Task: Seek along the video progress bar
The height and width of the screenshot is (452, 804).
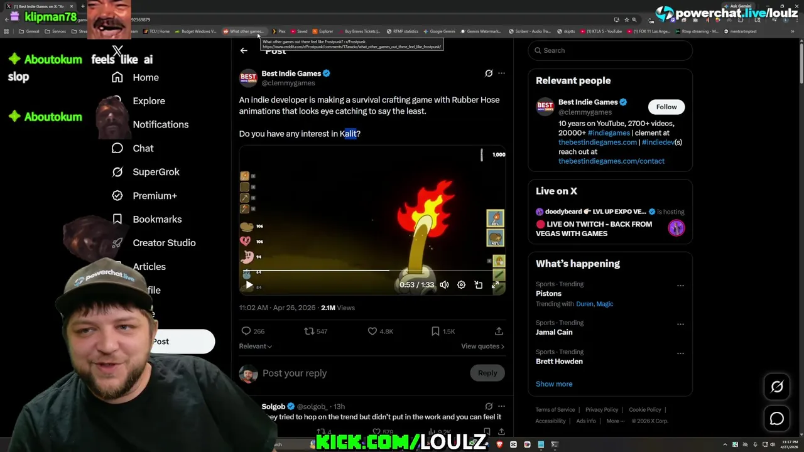Action: pos(368,271)
